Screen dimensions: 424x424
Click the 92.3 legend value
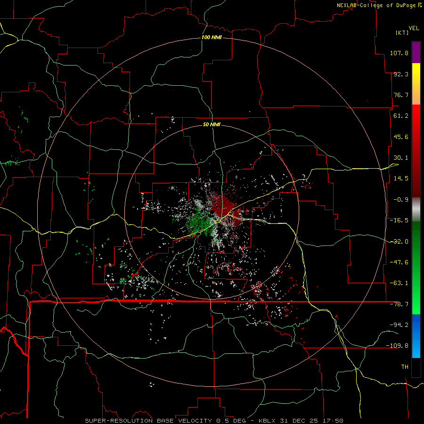(x=401, y=74)
